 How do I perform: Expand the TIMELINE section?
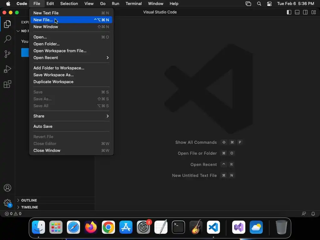tap(55, 207)
